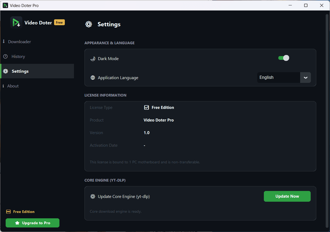330x232 pixels.
Task: Click the Settings page heading
Action: point(109,24)
